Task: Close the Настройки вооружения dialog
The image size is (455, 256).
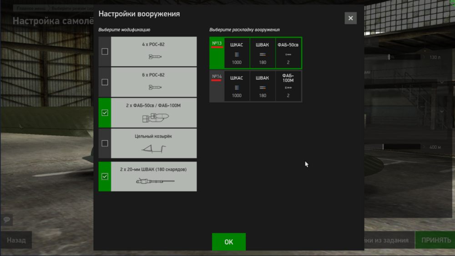Action: (x=350, y=18)
